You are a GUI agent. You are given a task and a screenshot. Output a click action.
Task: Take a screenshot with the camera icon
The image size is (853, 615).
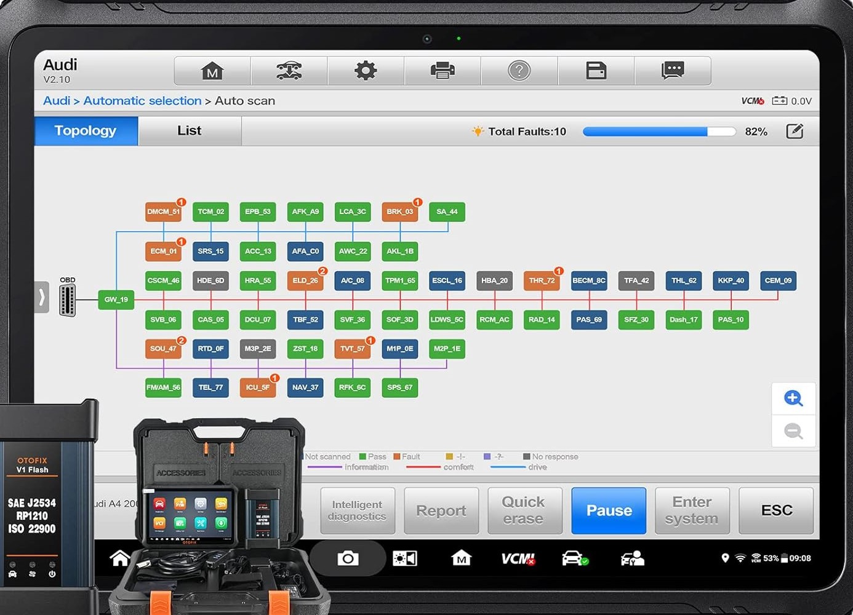pyautogui.click(x=348, y=558)
